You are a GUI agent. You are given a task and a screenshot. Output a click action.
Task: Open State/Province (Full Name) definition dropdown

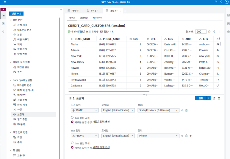click(x=158, y=110)
